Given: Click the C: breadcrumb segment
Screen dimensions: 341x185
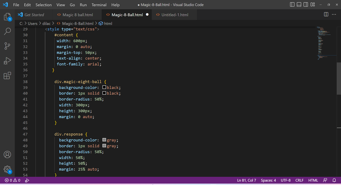Looking at the screenshot, I should pyautogui.click(x=21, y=24).
